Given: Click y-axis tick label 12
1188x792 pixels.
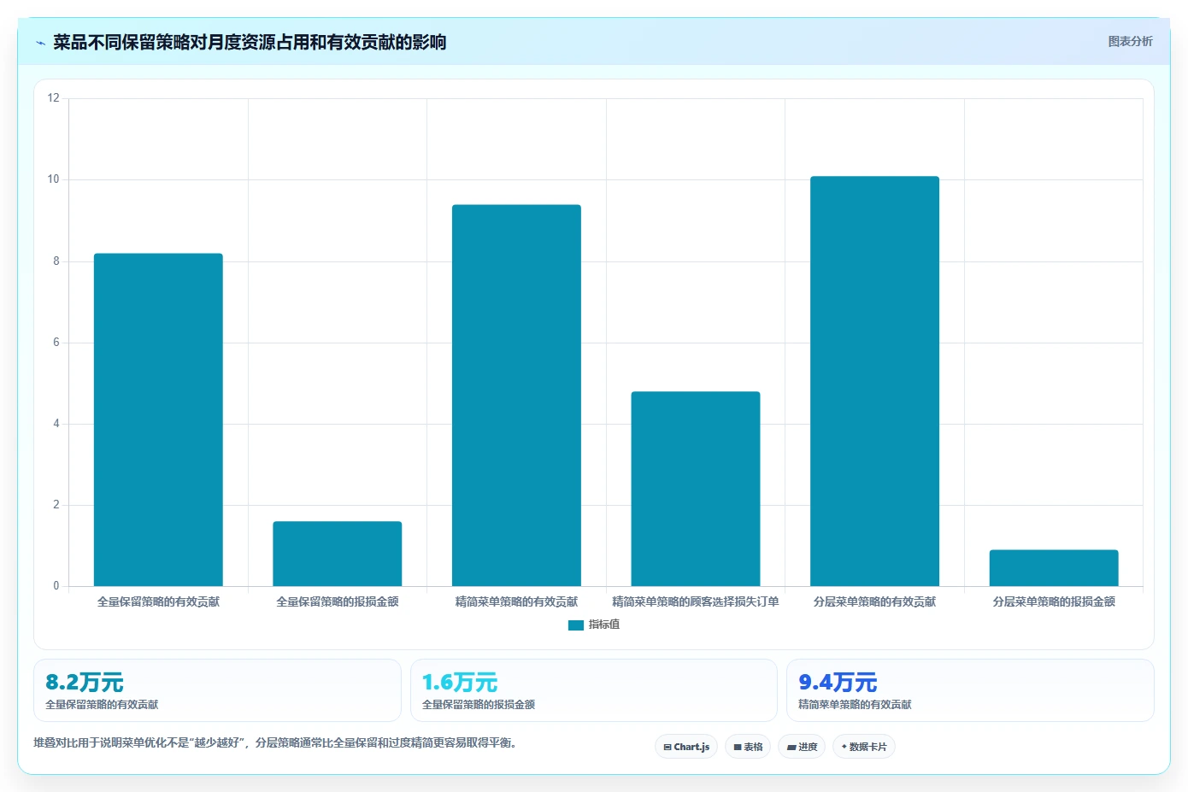Looking at the screenshot, I should [x=54, y=98].
